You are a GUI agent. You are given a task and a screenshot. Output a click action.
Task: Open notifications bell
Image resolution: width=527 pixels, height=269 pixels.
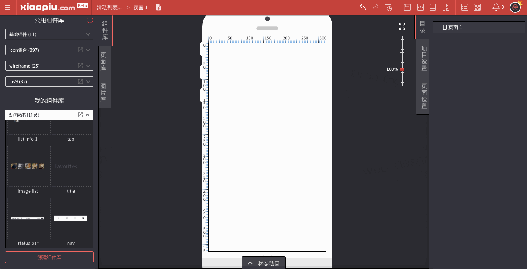(496, 7)
